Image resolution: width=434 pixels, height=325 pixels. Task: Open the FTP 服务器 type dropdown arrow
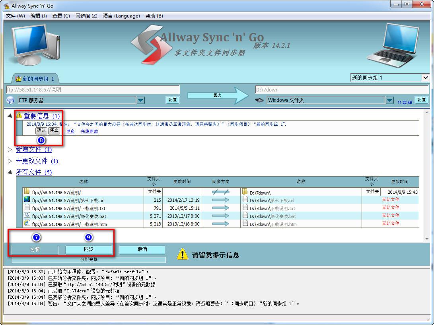point(140,100)
